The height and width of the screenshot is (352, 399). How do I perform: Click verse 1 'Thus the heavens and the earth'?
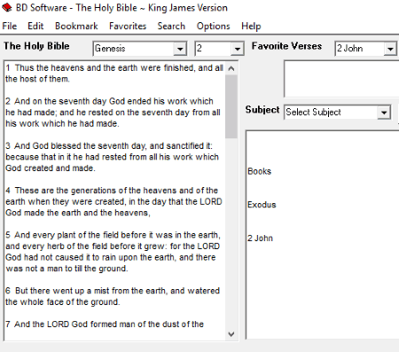114,74
